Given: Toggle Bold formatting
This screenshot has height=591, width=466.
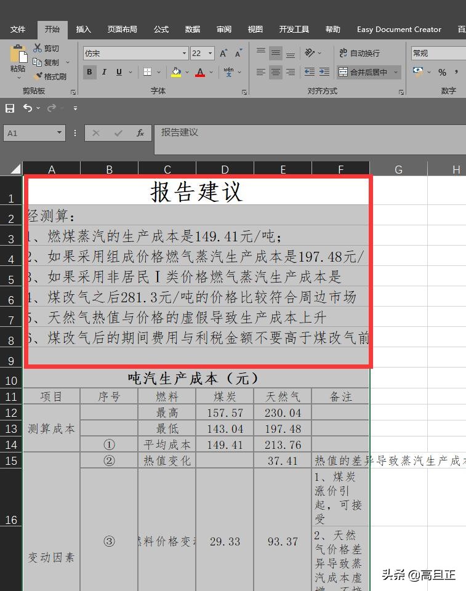Looking at the screenshot, I should click(x=89, y=72).
